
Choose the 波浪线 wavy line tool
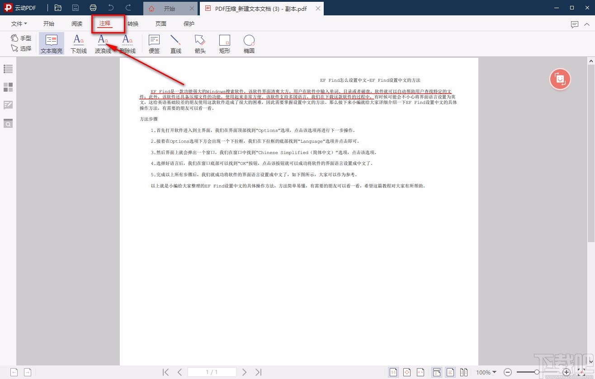[x=103, y=43]
